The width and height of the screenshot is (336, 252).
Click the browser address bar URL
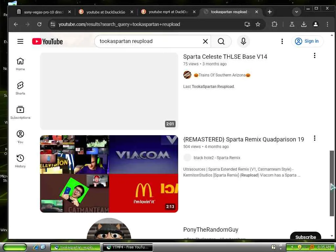pos(119,24)
